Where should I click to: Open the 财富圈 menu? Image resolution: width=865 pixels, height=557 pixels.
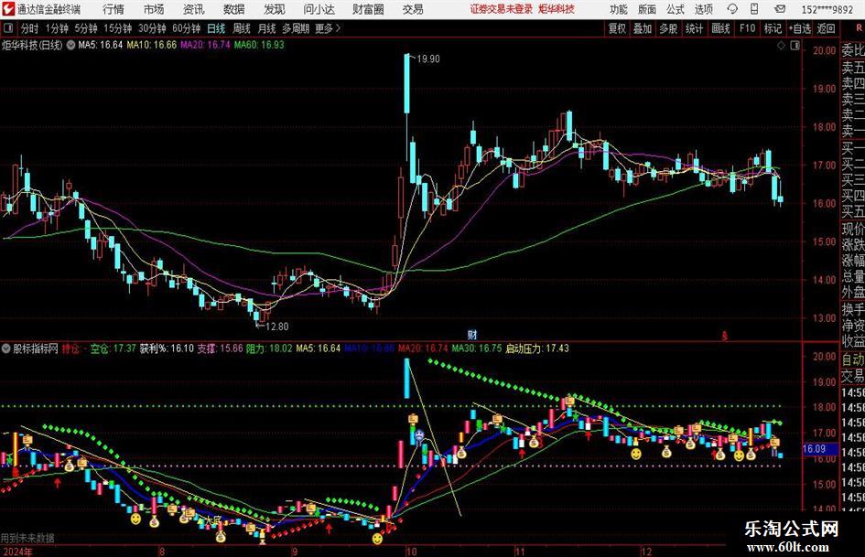pyautogui.click(x=368, y=9)
